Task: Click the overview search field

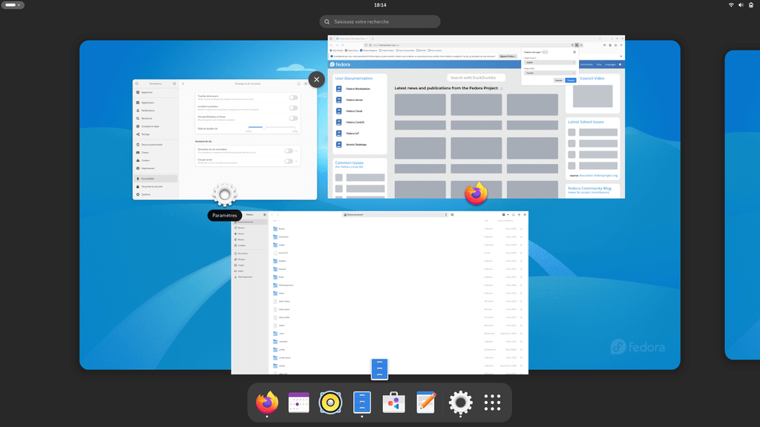Action: coord(380,21)
